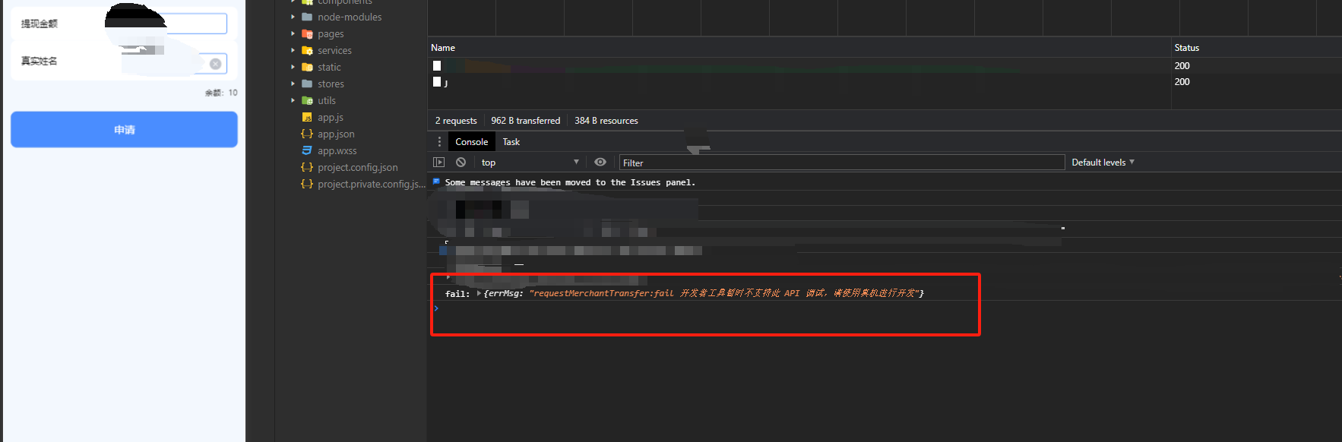1342x442 pixels.
Task: Open app.wxss via its style icon
Action: click(307, 150)
